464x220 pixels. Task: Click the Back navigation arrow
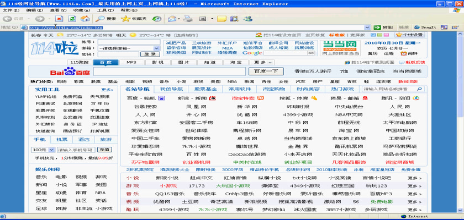8,19
